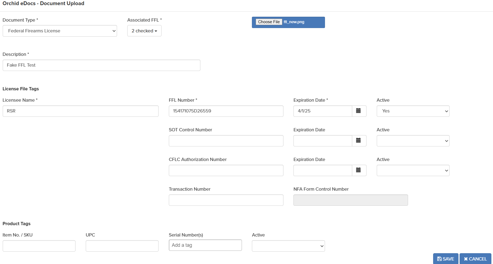493x264 pixels.
Task: Open Product Tags Active dropdown
Action: pos(288,246)
